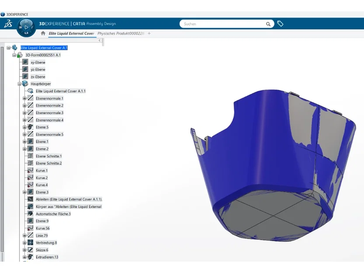Click the Kurve.4 curve icon
364x273 pixels.
point(31,185)
